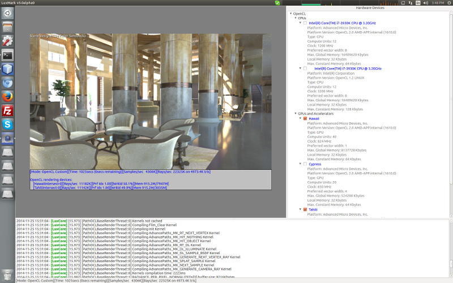Launch System Settings wrench icon in dock
The image size is (453, 283).
pos(7,41)
